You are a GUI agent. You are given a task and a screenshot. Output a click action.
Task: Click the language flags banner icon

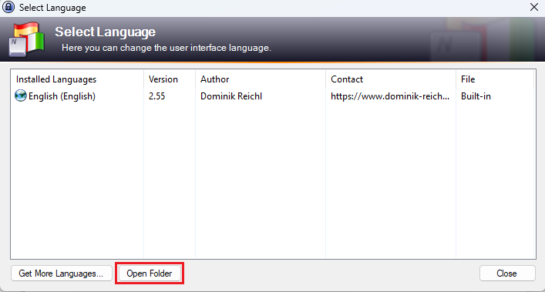27,39
